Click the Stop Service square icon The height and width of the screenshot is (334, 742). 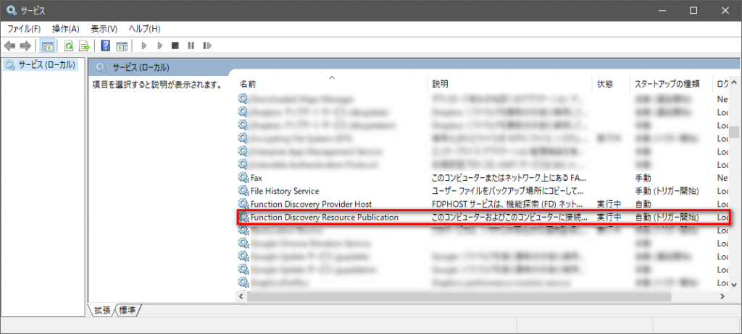pyautogui.click(x=175, y=46)
